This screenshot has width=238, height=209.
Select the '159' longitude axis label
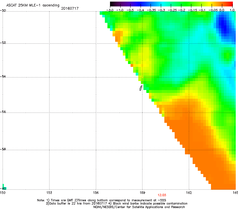(x=142, y=193)
